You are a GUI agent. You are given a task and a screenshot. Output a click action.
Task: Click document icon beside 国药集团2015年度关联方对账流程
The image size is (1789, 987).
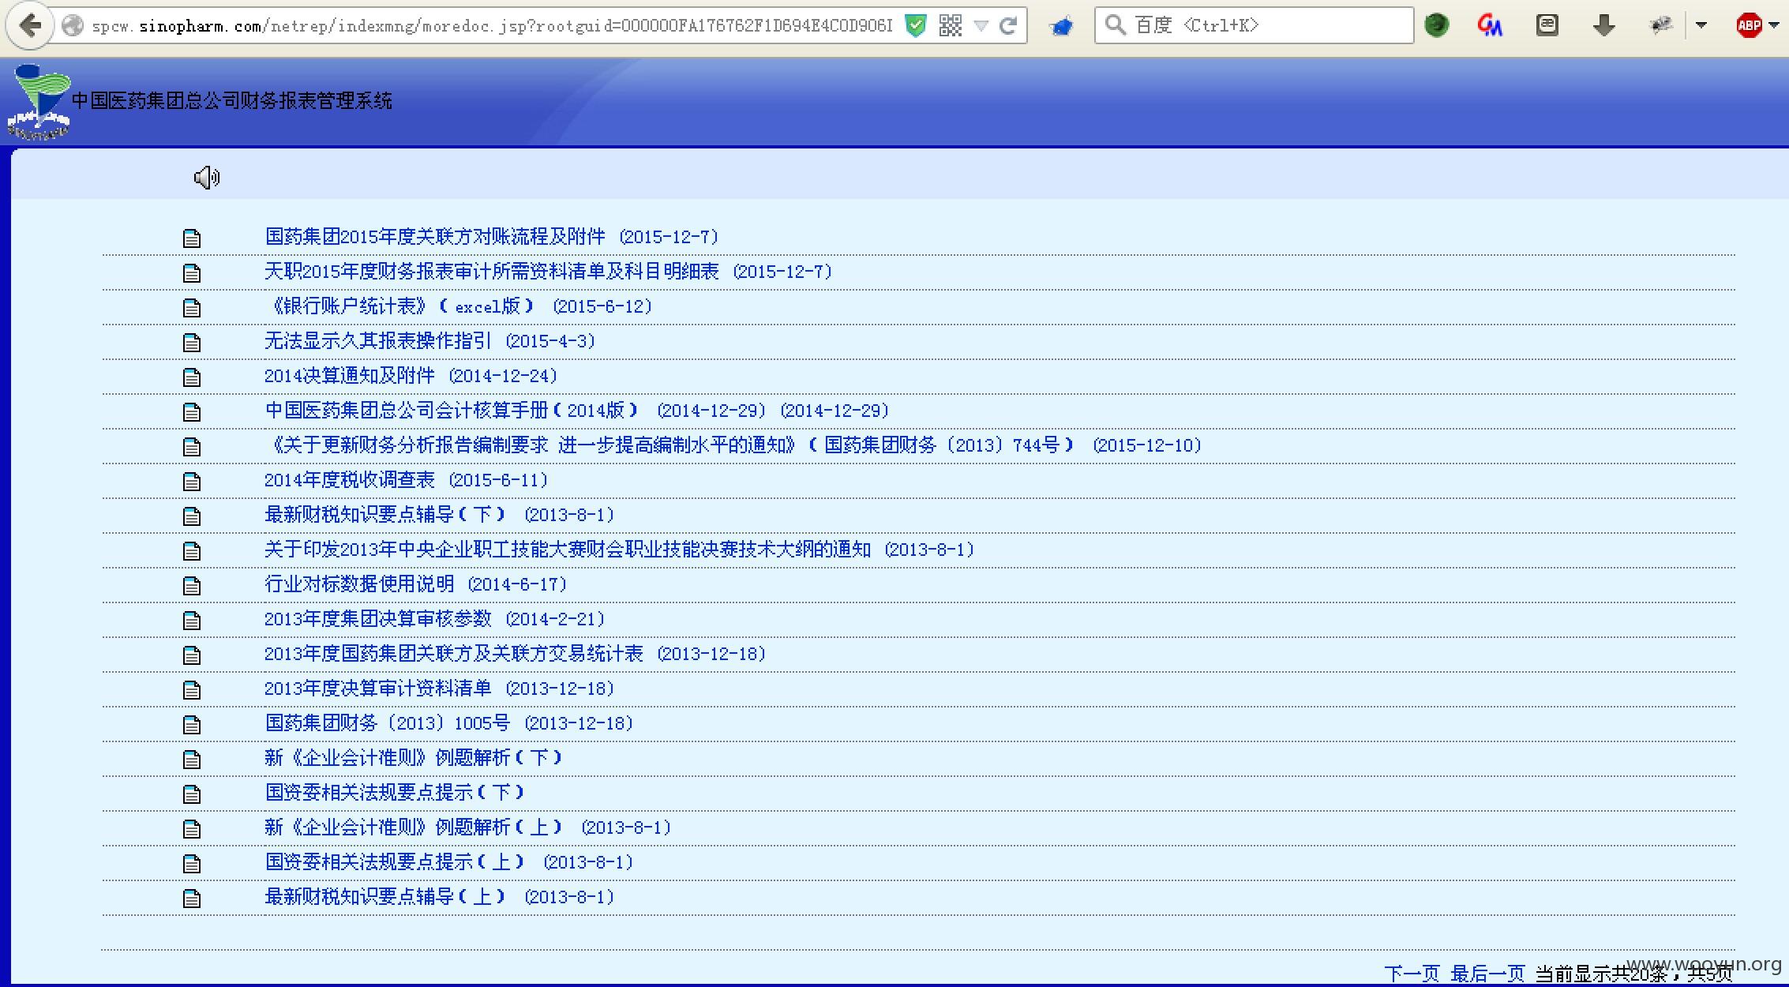pos(192,238)
